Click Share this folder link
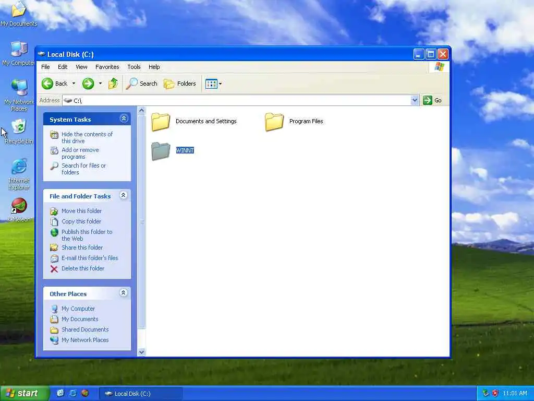This screenshot has width=534, height=401. pyautogui.click(x=82, y=247)
